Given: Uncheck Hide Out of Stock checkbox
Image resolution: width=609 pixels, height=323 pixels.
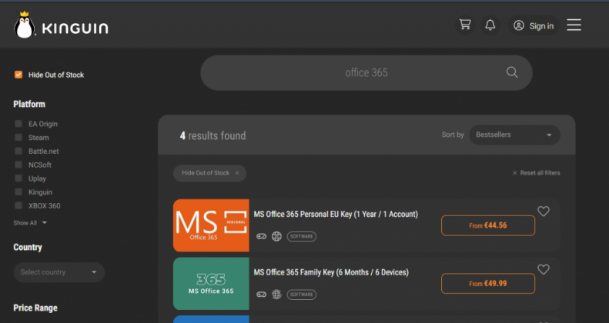Looking at the screenshot, I should pos(18,75).
